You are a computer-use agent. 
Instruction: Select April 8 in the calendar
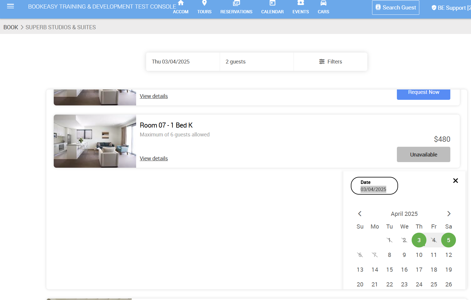click(389, 255)
